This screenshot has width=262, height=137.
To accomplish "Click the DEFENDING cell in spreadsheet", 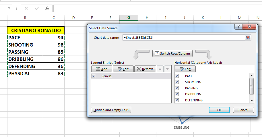I will (x=25, y=66).
